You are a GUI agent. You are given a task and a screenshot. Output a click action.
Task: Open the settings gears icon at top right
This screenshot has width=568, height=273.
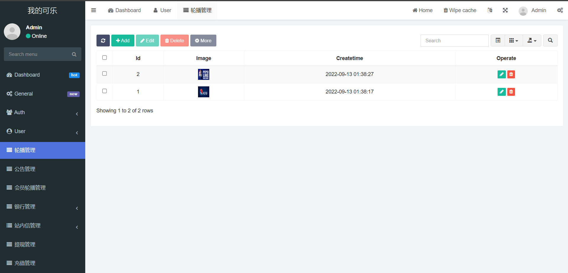click(x=560, y=10)
